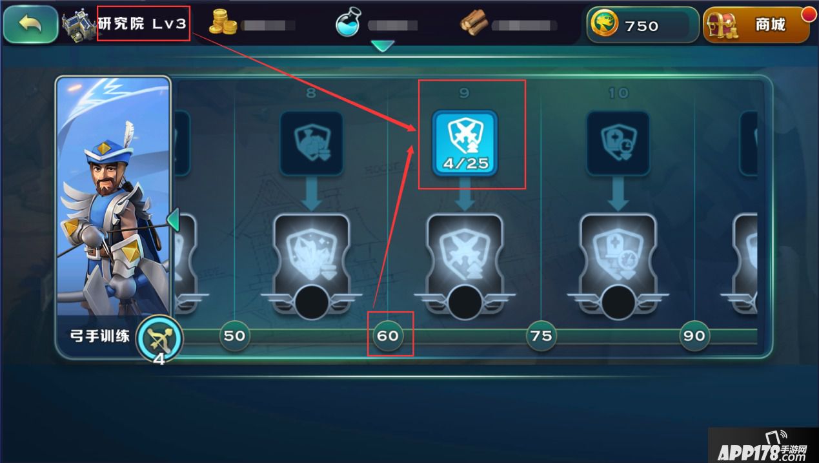This screenshot has height=463, width=819.
Task: Open the 商城 shop
Action: click(756, 25)
